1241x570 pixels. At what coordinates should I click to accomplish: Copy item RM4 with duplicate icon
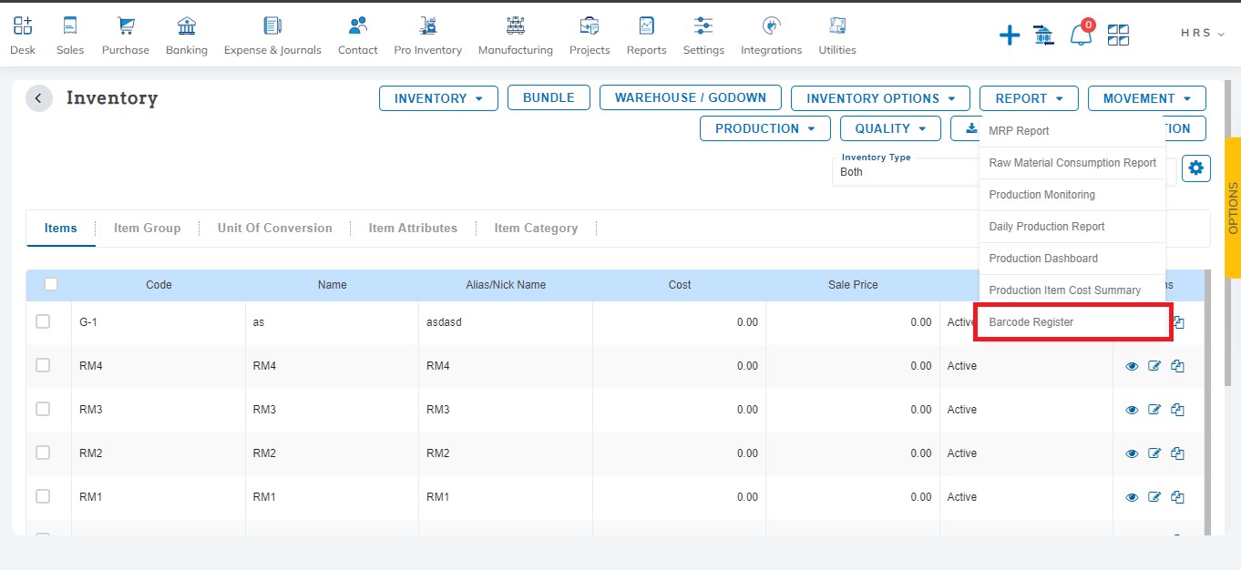1177,366
